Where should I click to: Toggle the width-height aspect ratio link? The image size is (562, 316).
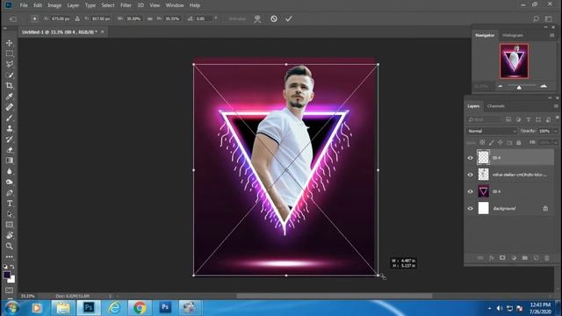150,18
